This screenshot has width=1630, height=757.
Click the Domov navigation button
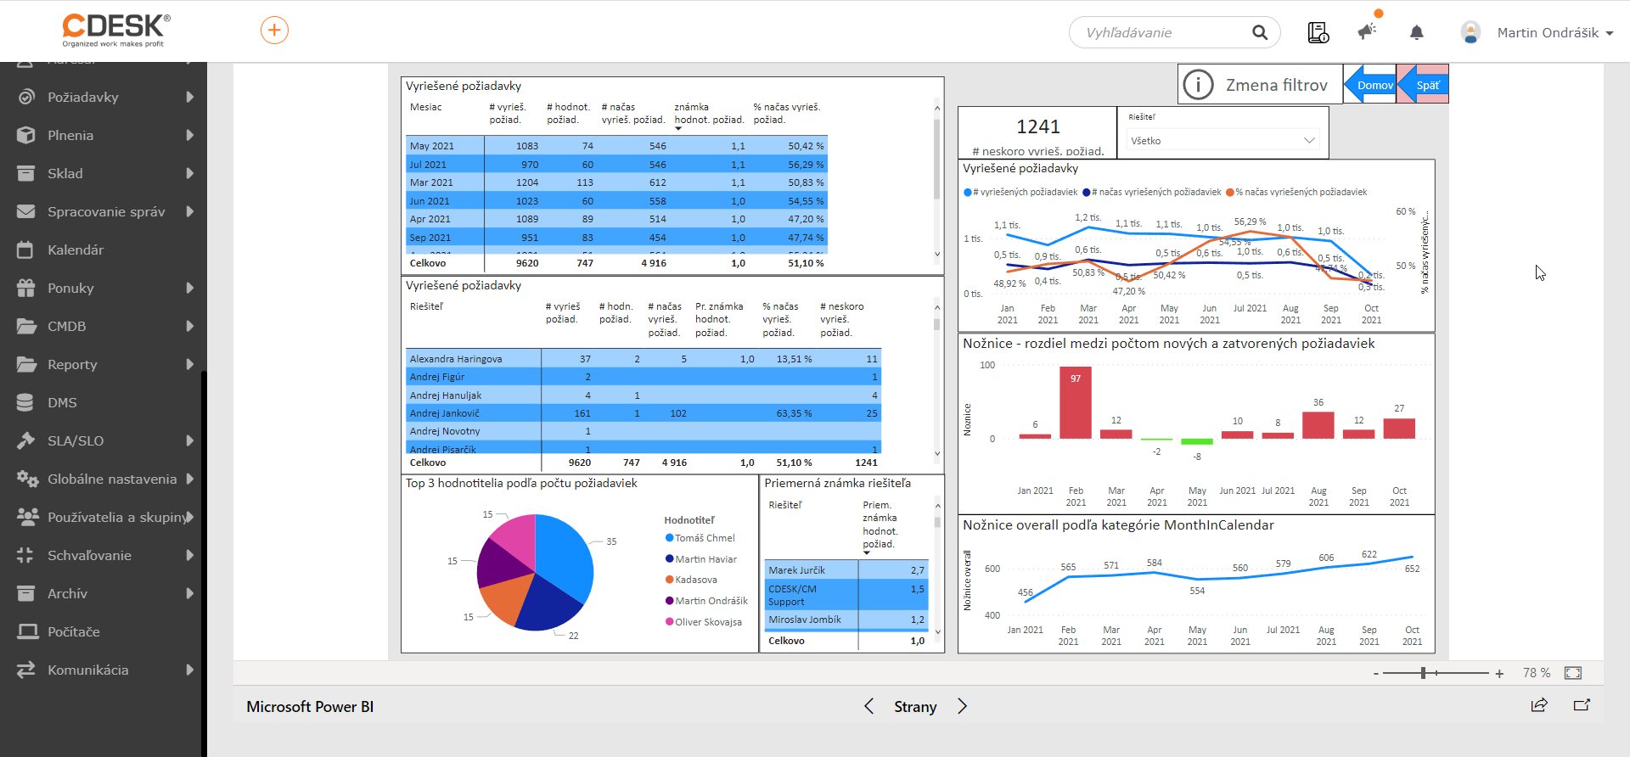coord(1370,85)
